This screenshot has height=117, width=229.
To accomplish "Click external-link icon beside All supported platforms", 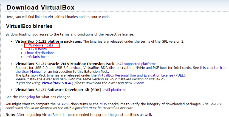I will click(117, 64).
